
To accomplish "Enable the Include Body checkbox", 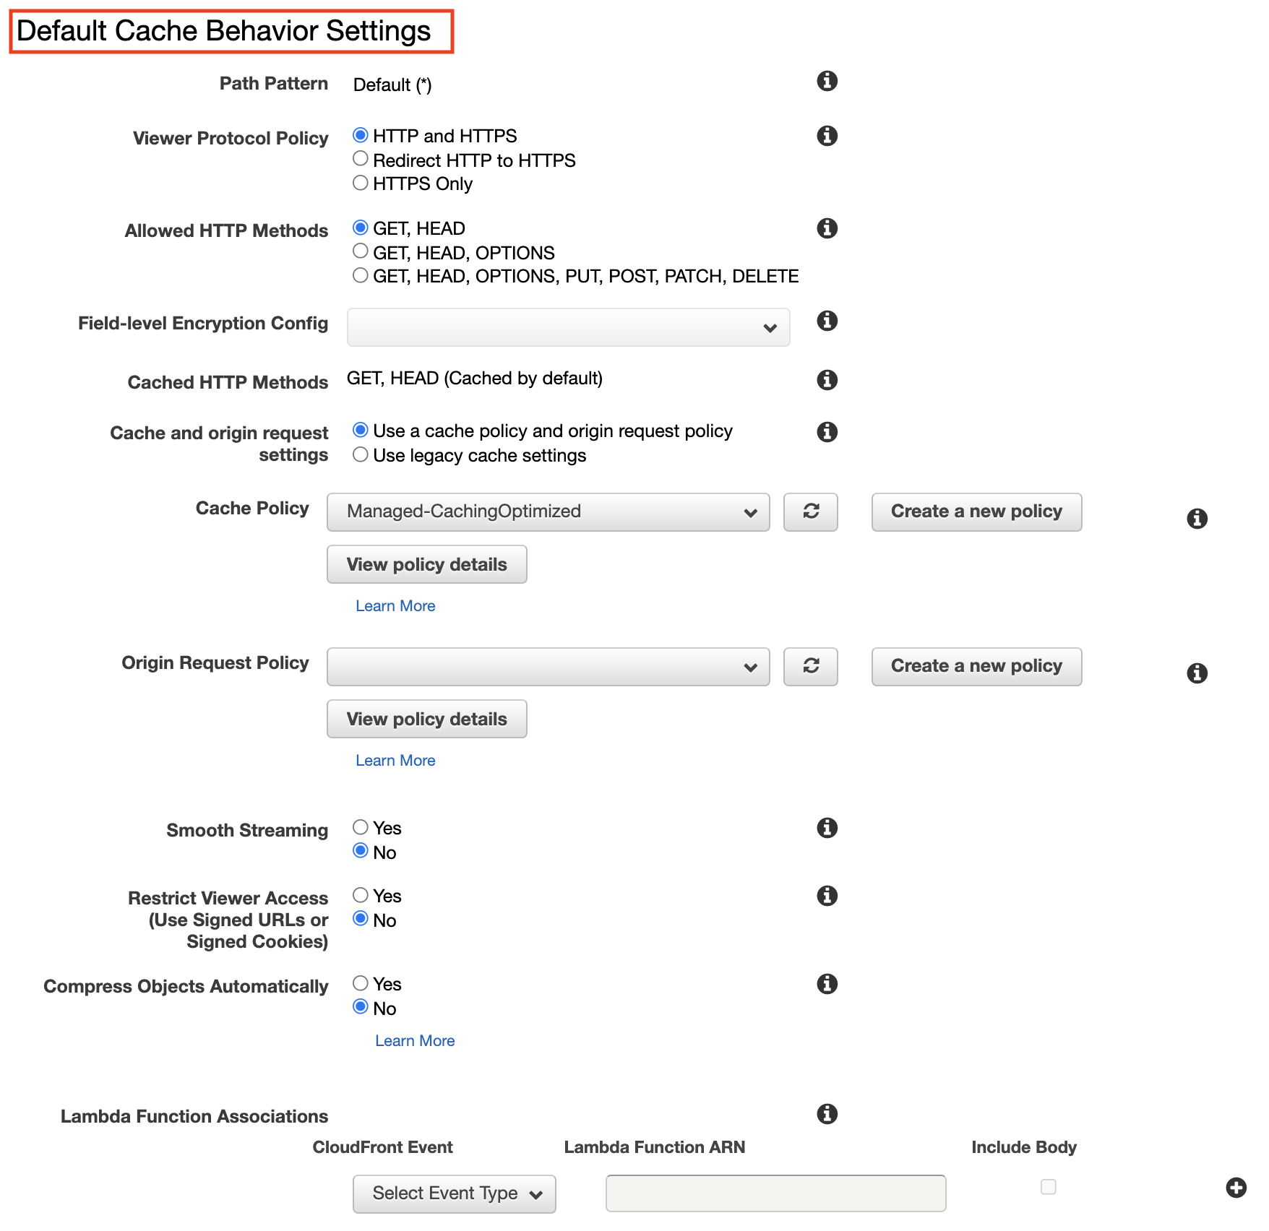I will tap(1049, 1187).
